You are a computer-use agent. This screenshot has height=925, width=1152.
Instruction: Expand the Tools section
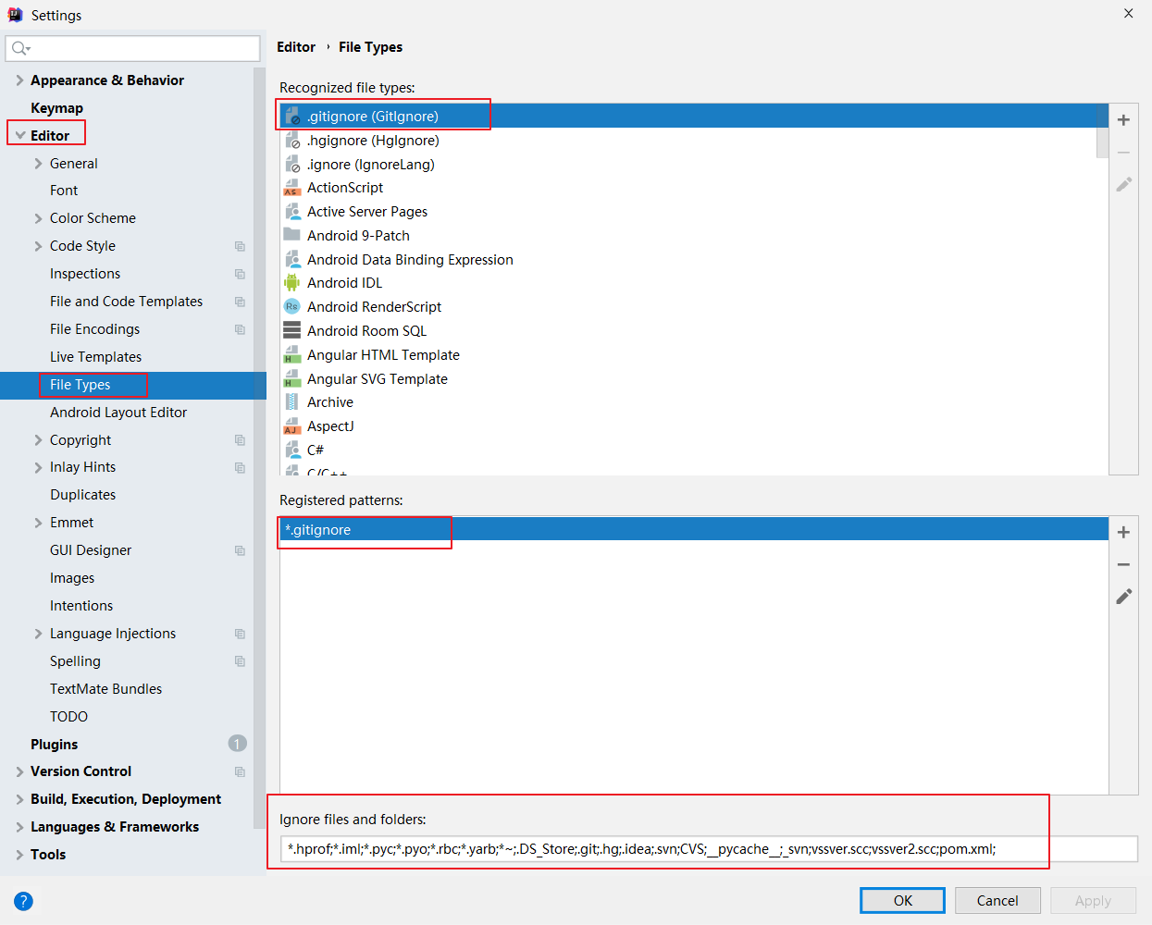tap(19, 855)
